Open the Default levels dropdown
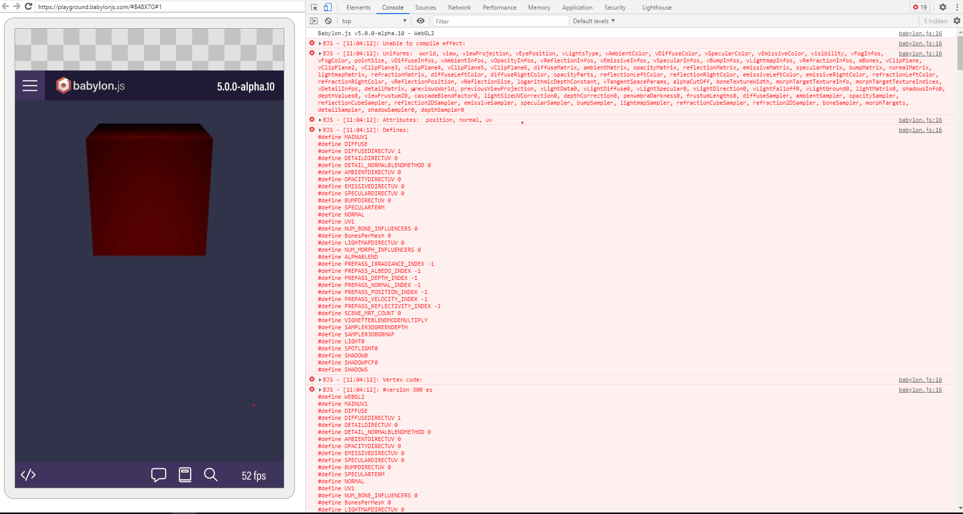The image size is (963, 514). [594, 21]
